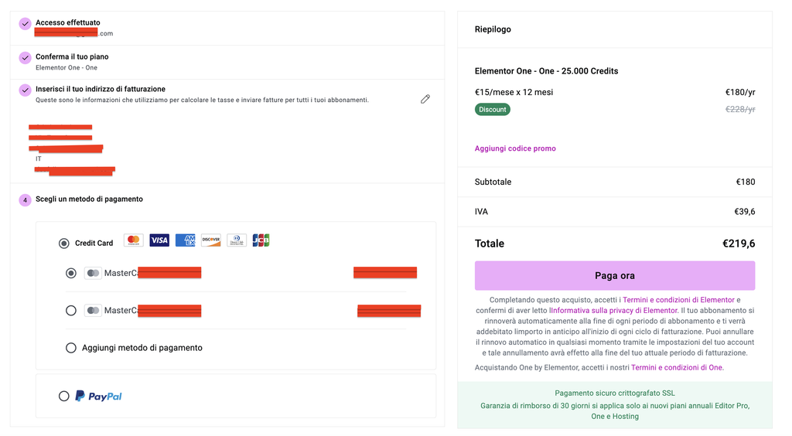
Task: Click Conferma il tuo piano heading
Action: (x=72, y=56)
